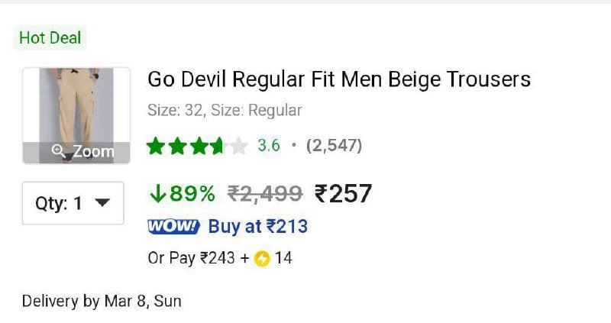The width and height of the screenshot is (611, 323).
Task: Open the Qty: 1 dropdown
Action: click(73, 203)
